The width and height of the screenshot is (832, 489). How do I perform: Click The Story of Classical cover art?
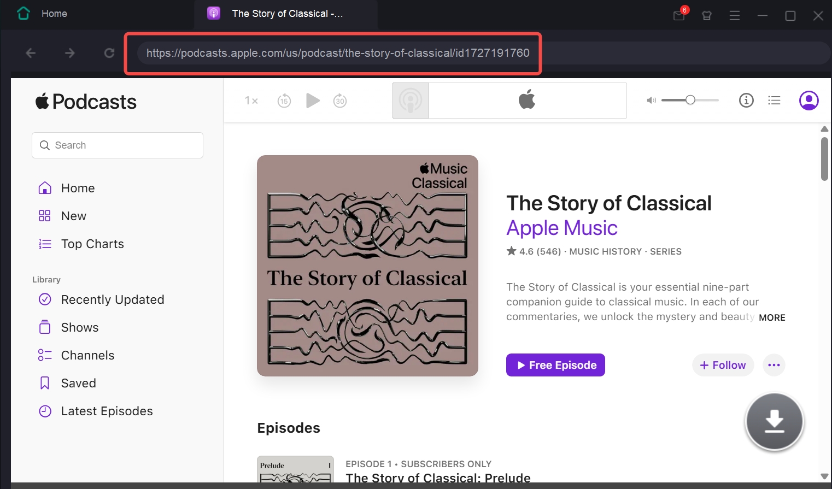point(367,266)
